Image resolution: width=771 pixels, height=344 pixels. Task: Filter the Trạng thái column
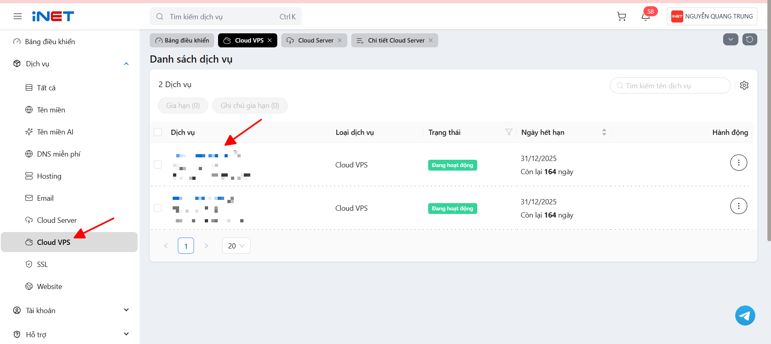tap(509, 132)
